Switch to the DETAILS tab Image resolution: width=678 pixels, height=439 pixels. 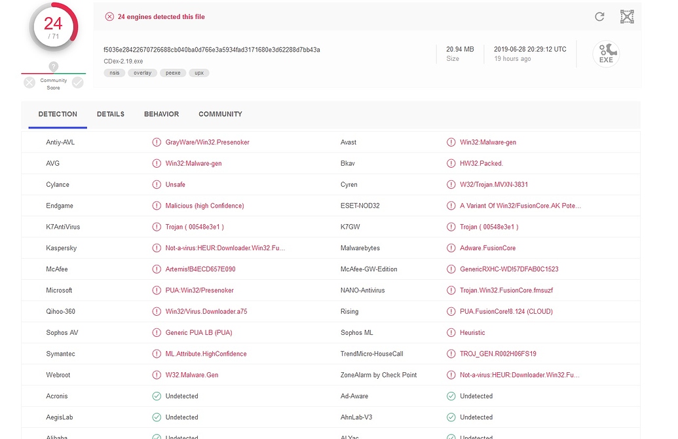(x=110, y=114)
